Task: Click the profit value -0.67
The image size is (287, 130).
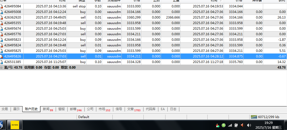Action: (282, 56)
